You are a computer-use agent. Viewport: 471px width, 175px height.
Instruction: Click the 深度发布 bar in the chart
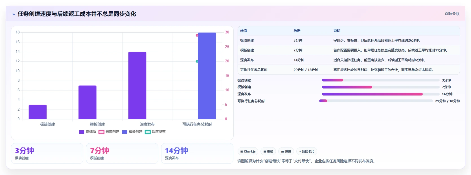(x=137, y=85)
